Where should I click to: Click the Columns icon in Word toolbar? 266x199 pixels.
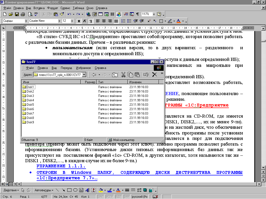click(112, 14)
